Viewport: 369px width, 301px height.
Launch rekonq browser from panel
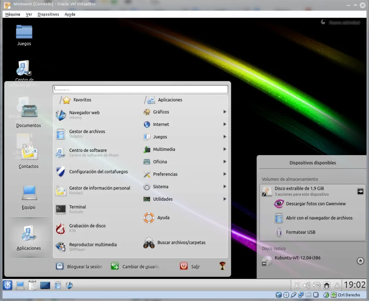coord(69,285)
